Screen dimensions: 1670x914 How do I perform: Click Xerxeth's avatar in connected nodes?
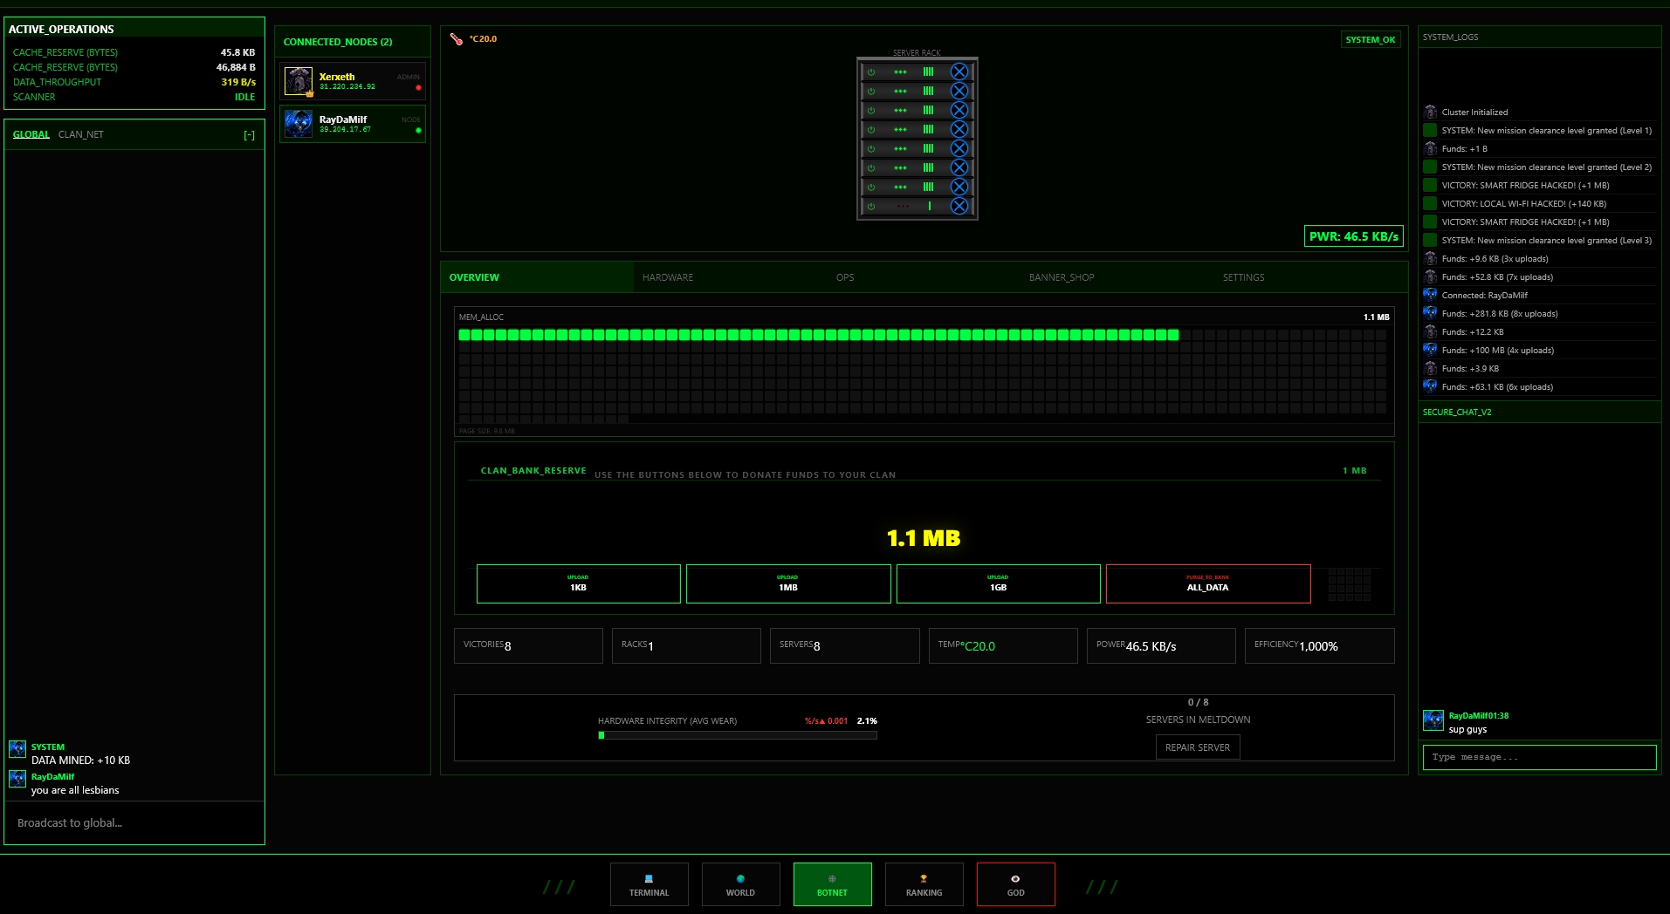click(x=299, y=81)
